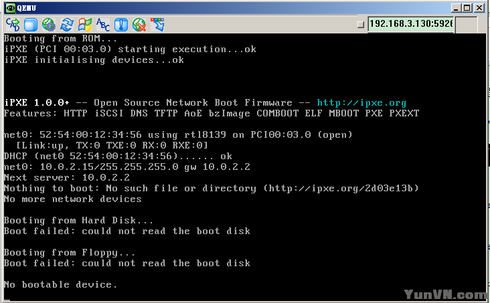Show connection info exclamation icon
490x303 pixels.
click(x=121, y=24)
